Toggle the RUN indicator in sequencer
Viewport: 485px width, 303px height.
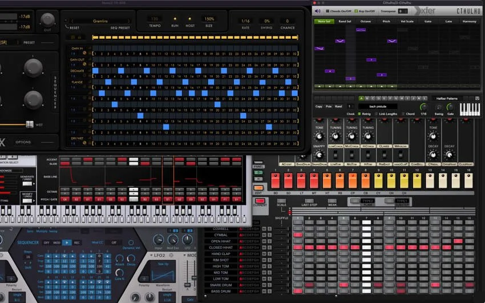click(175, 19)
